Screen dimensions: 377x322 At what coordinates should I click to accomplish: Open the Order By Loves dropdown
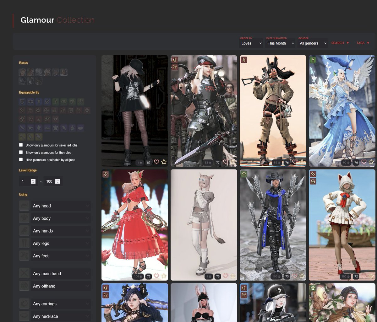(x=251, y=43)
